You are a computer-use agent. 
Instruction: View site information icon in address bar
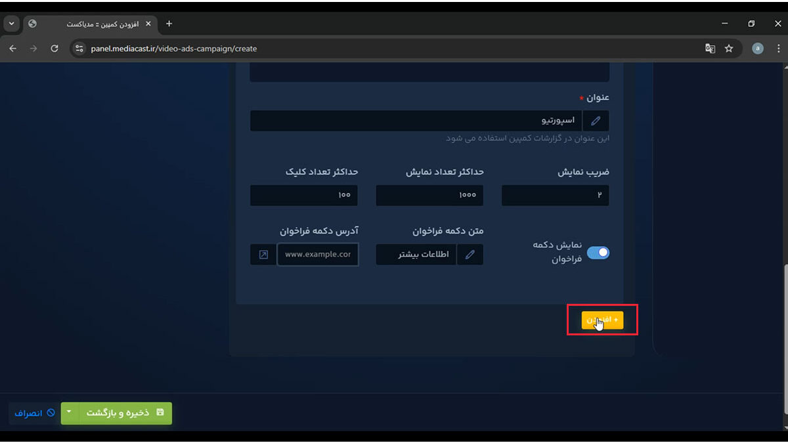79,49
